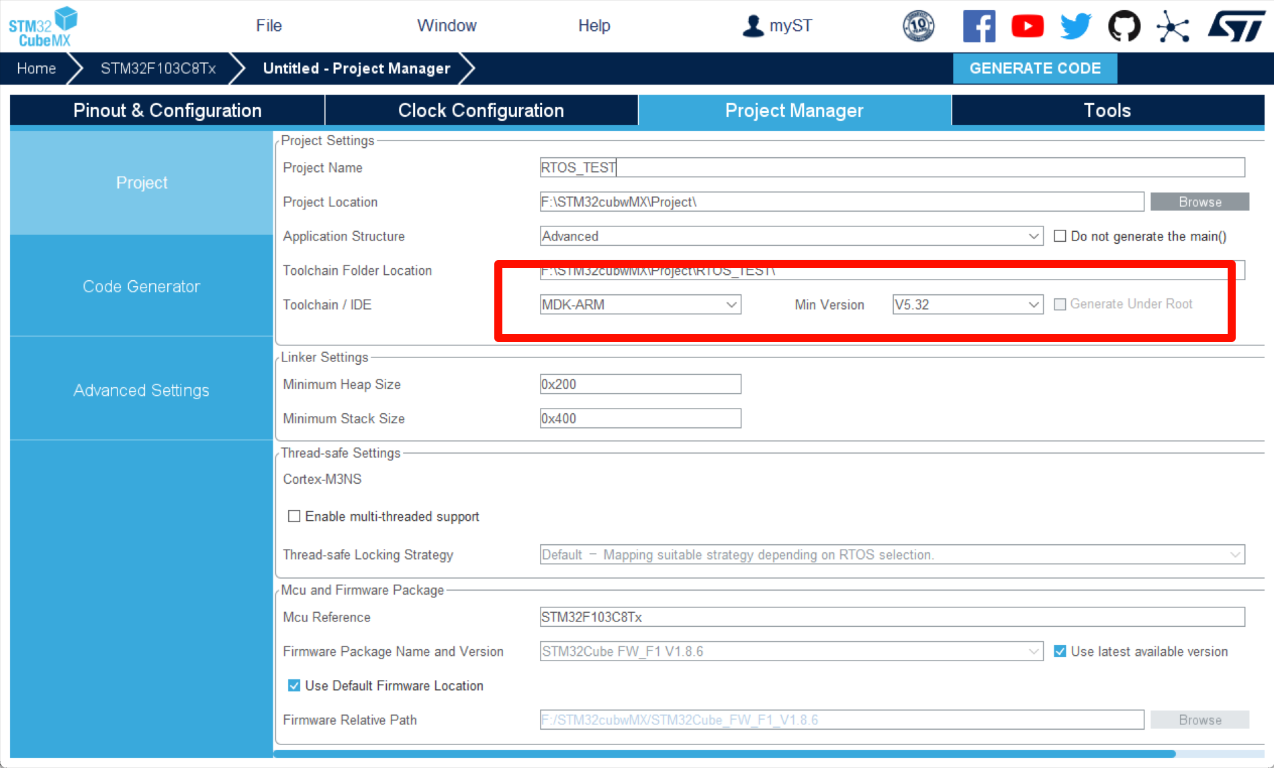Click the Minimum Stack Size field
The image size is (1274, 768).
640,419
